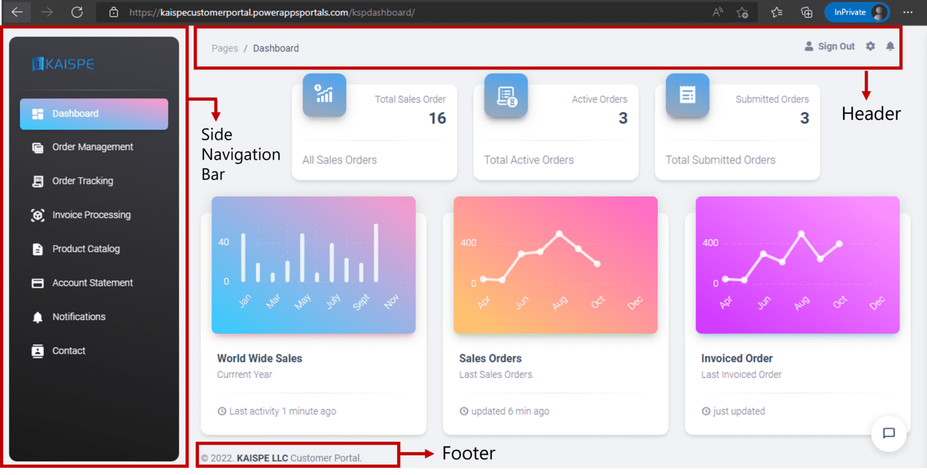Screen dimensions: 927x475
Task: Open the notification bell in the header
Action: coord(890,46)
